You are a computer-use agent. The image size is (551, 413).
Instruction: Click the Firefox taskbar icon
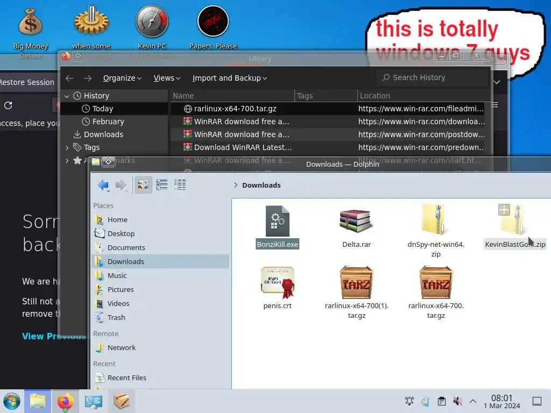[x=65, y=401]
